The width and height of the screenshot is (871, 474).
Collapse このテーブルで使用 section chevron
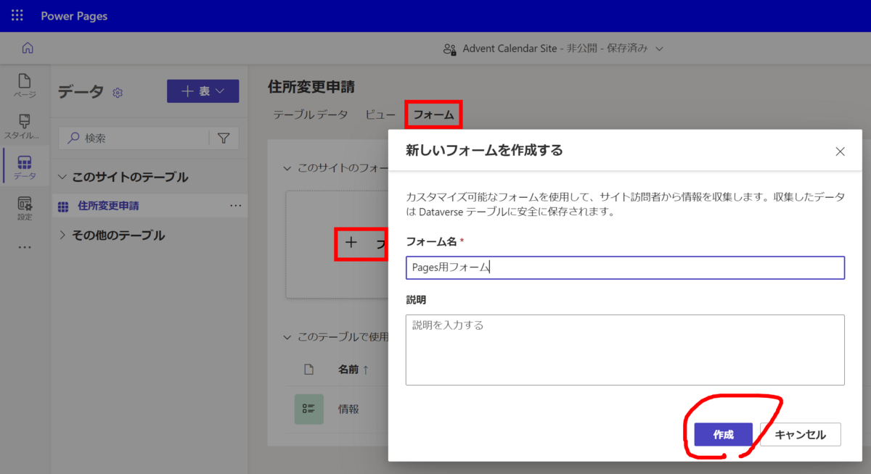click(x=287, y=337)
